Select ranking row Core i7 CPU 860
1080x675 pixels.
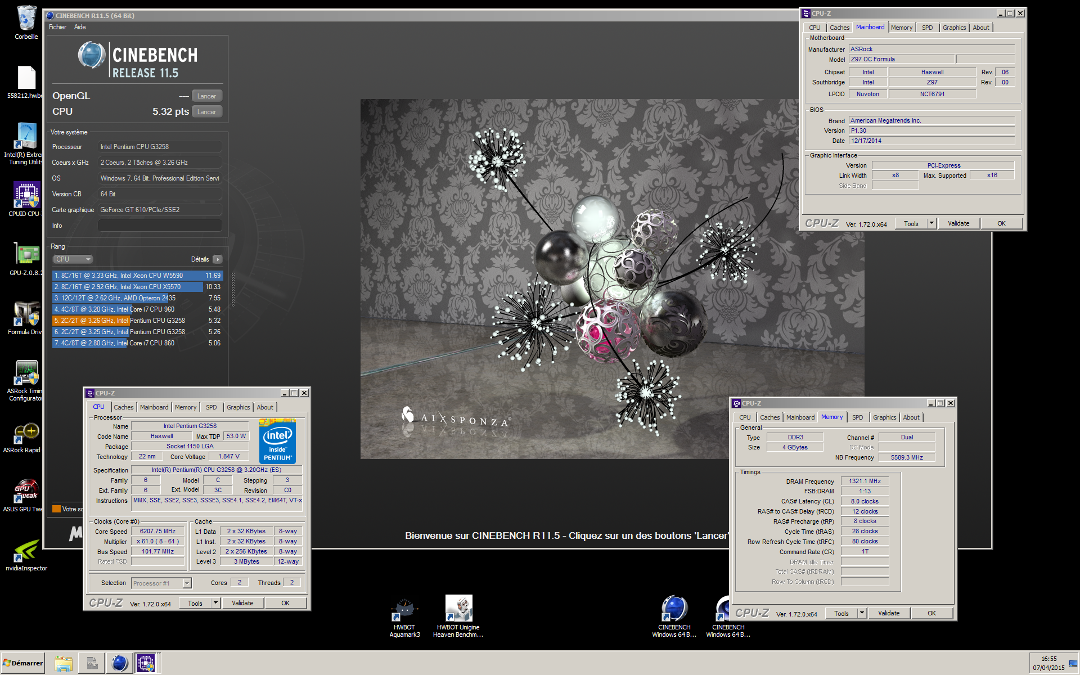tap(138, 343)
